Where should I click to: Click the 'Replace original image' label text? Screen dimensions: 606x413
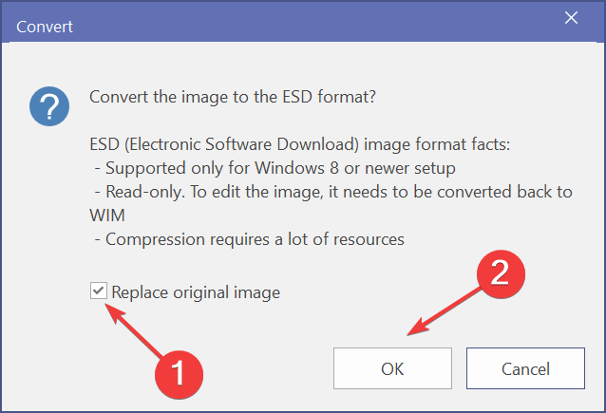click(196, 292)
